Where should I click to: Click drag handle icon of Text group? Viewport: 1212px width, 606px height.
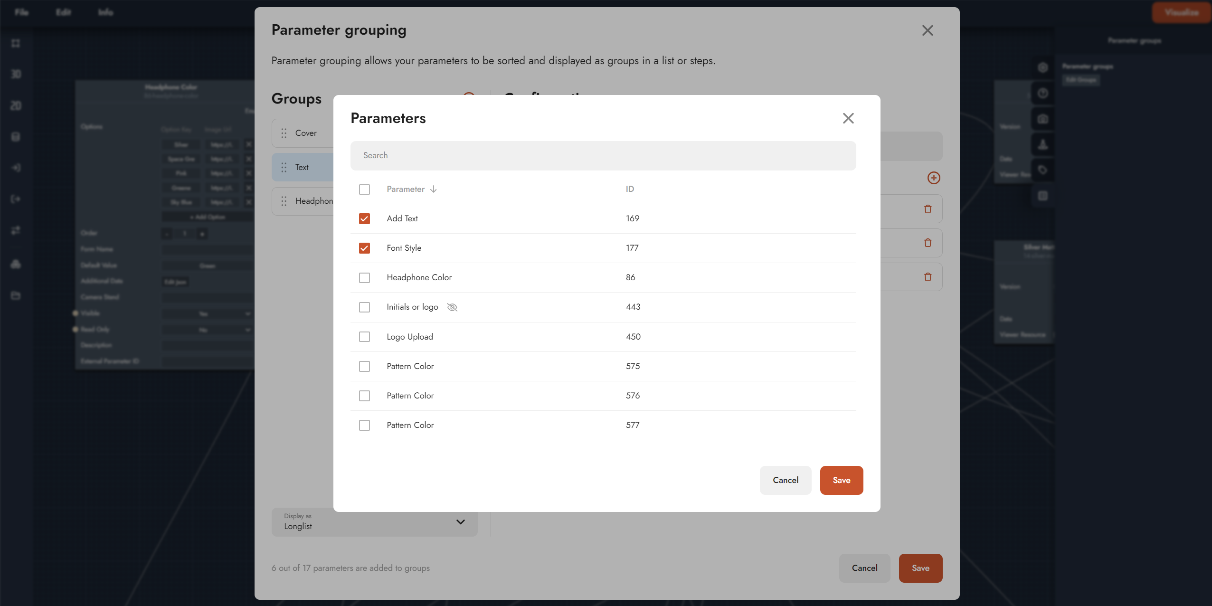(284, 167)
